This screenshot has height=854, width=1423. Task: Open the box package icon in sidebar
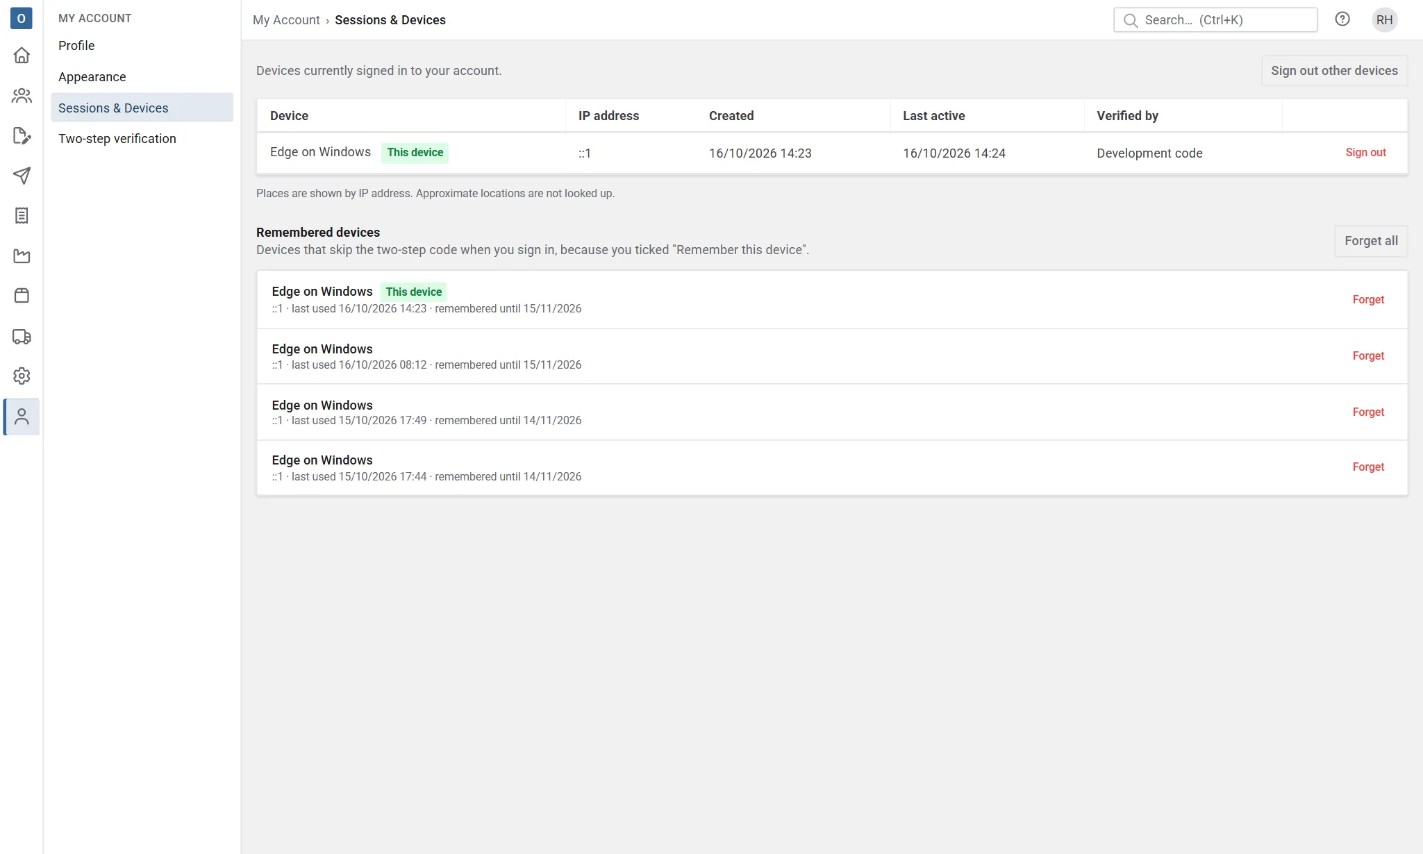pyautogui.click(x=22, y=296)
